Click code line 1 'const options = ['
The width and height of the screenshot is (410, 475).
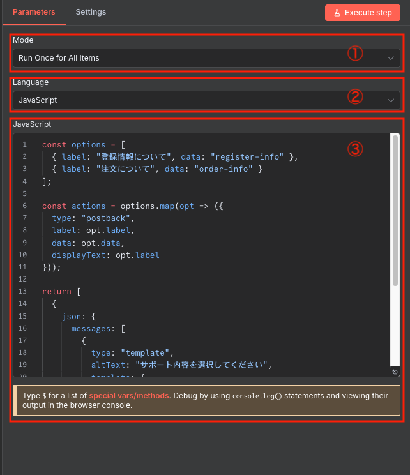(84, 145)
